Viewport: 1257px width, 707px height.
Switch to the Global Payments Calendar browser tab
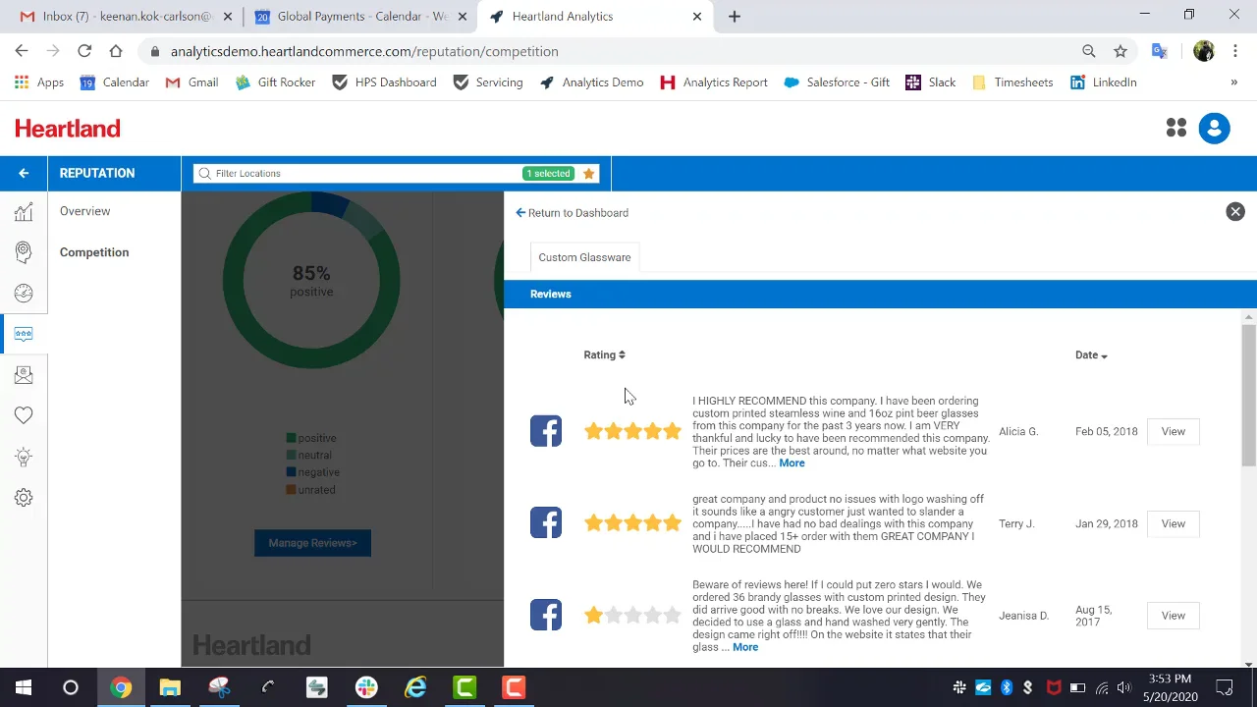359,17
